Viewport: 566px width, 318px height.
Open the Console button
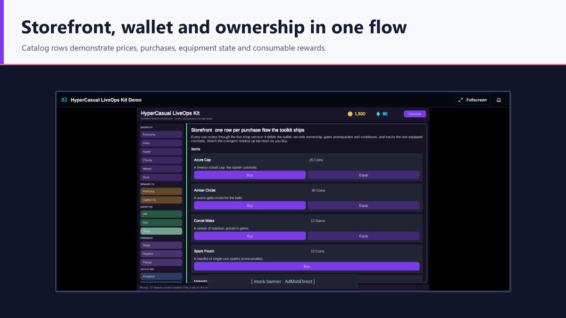tap(415, 114)
